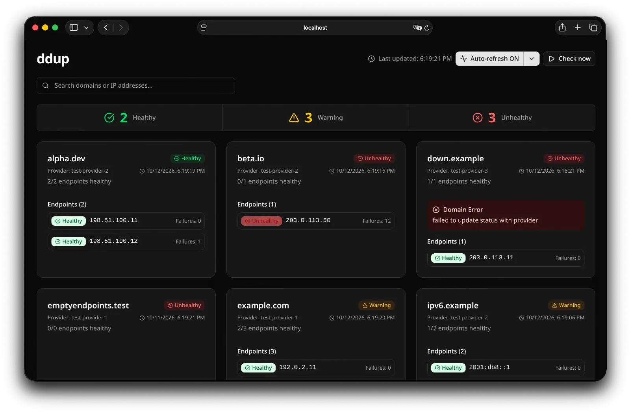
Task: Go forward with the browser forward arrow
Action: [x=121, y=28]
